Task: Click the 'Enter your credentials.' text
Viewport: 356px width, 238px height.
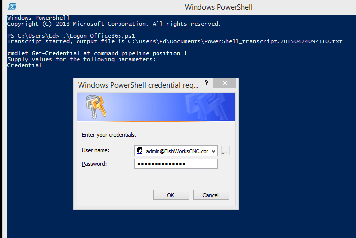Action: 109,135
